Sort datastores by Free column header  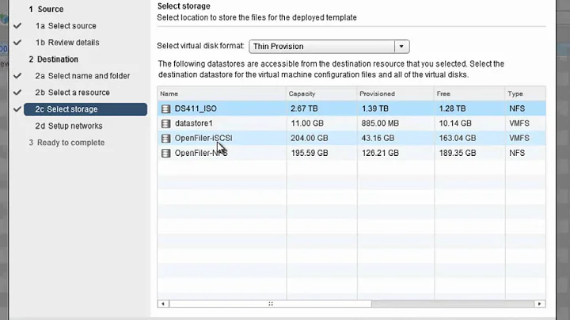click(469, 93)
